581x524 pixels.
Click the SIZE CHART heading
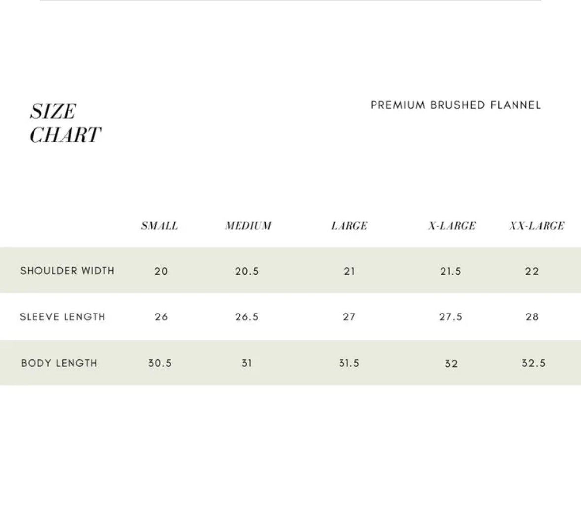pyautogui.click(x=65, y=123)
